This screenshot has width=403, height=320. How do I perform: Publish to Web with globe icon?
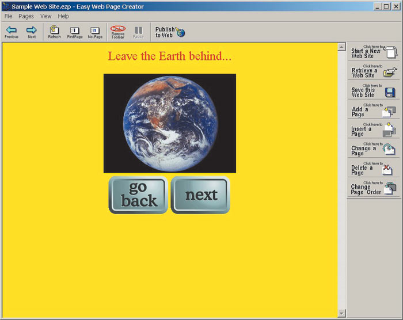170,32
